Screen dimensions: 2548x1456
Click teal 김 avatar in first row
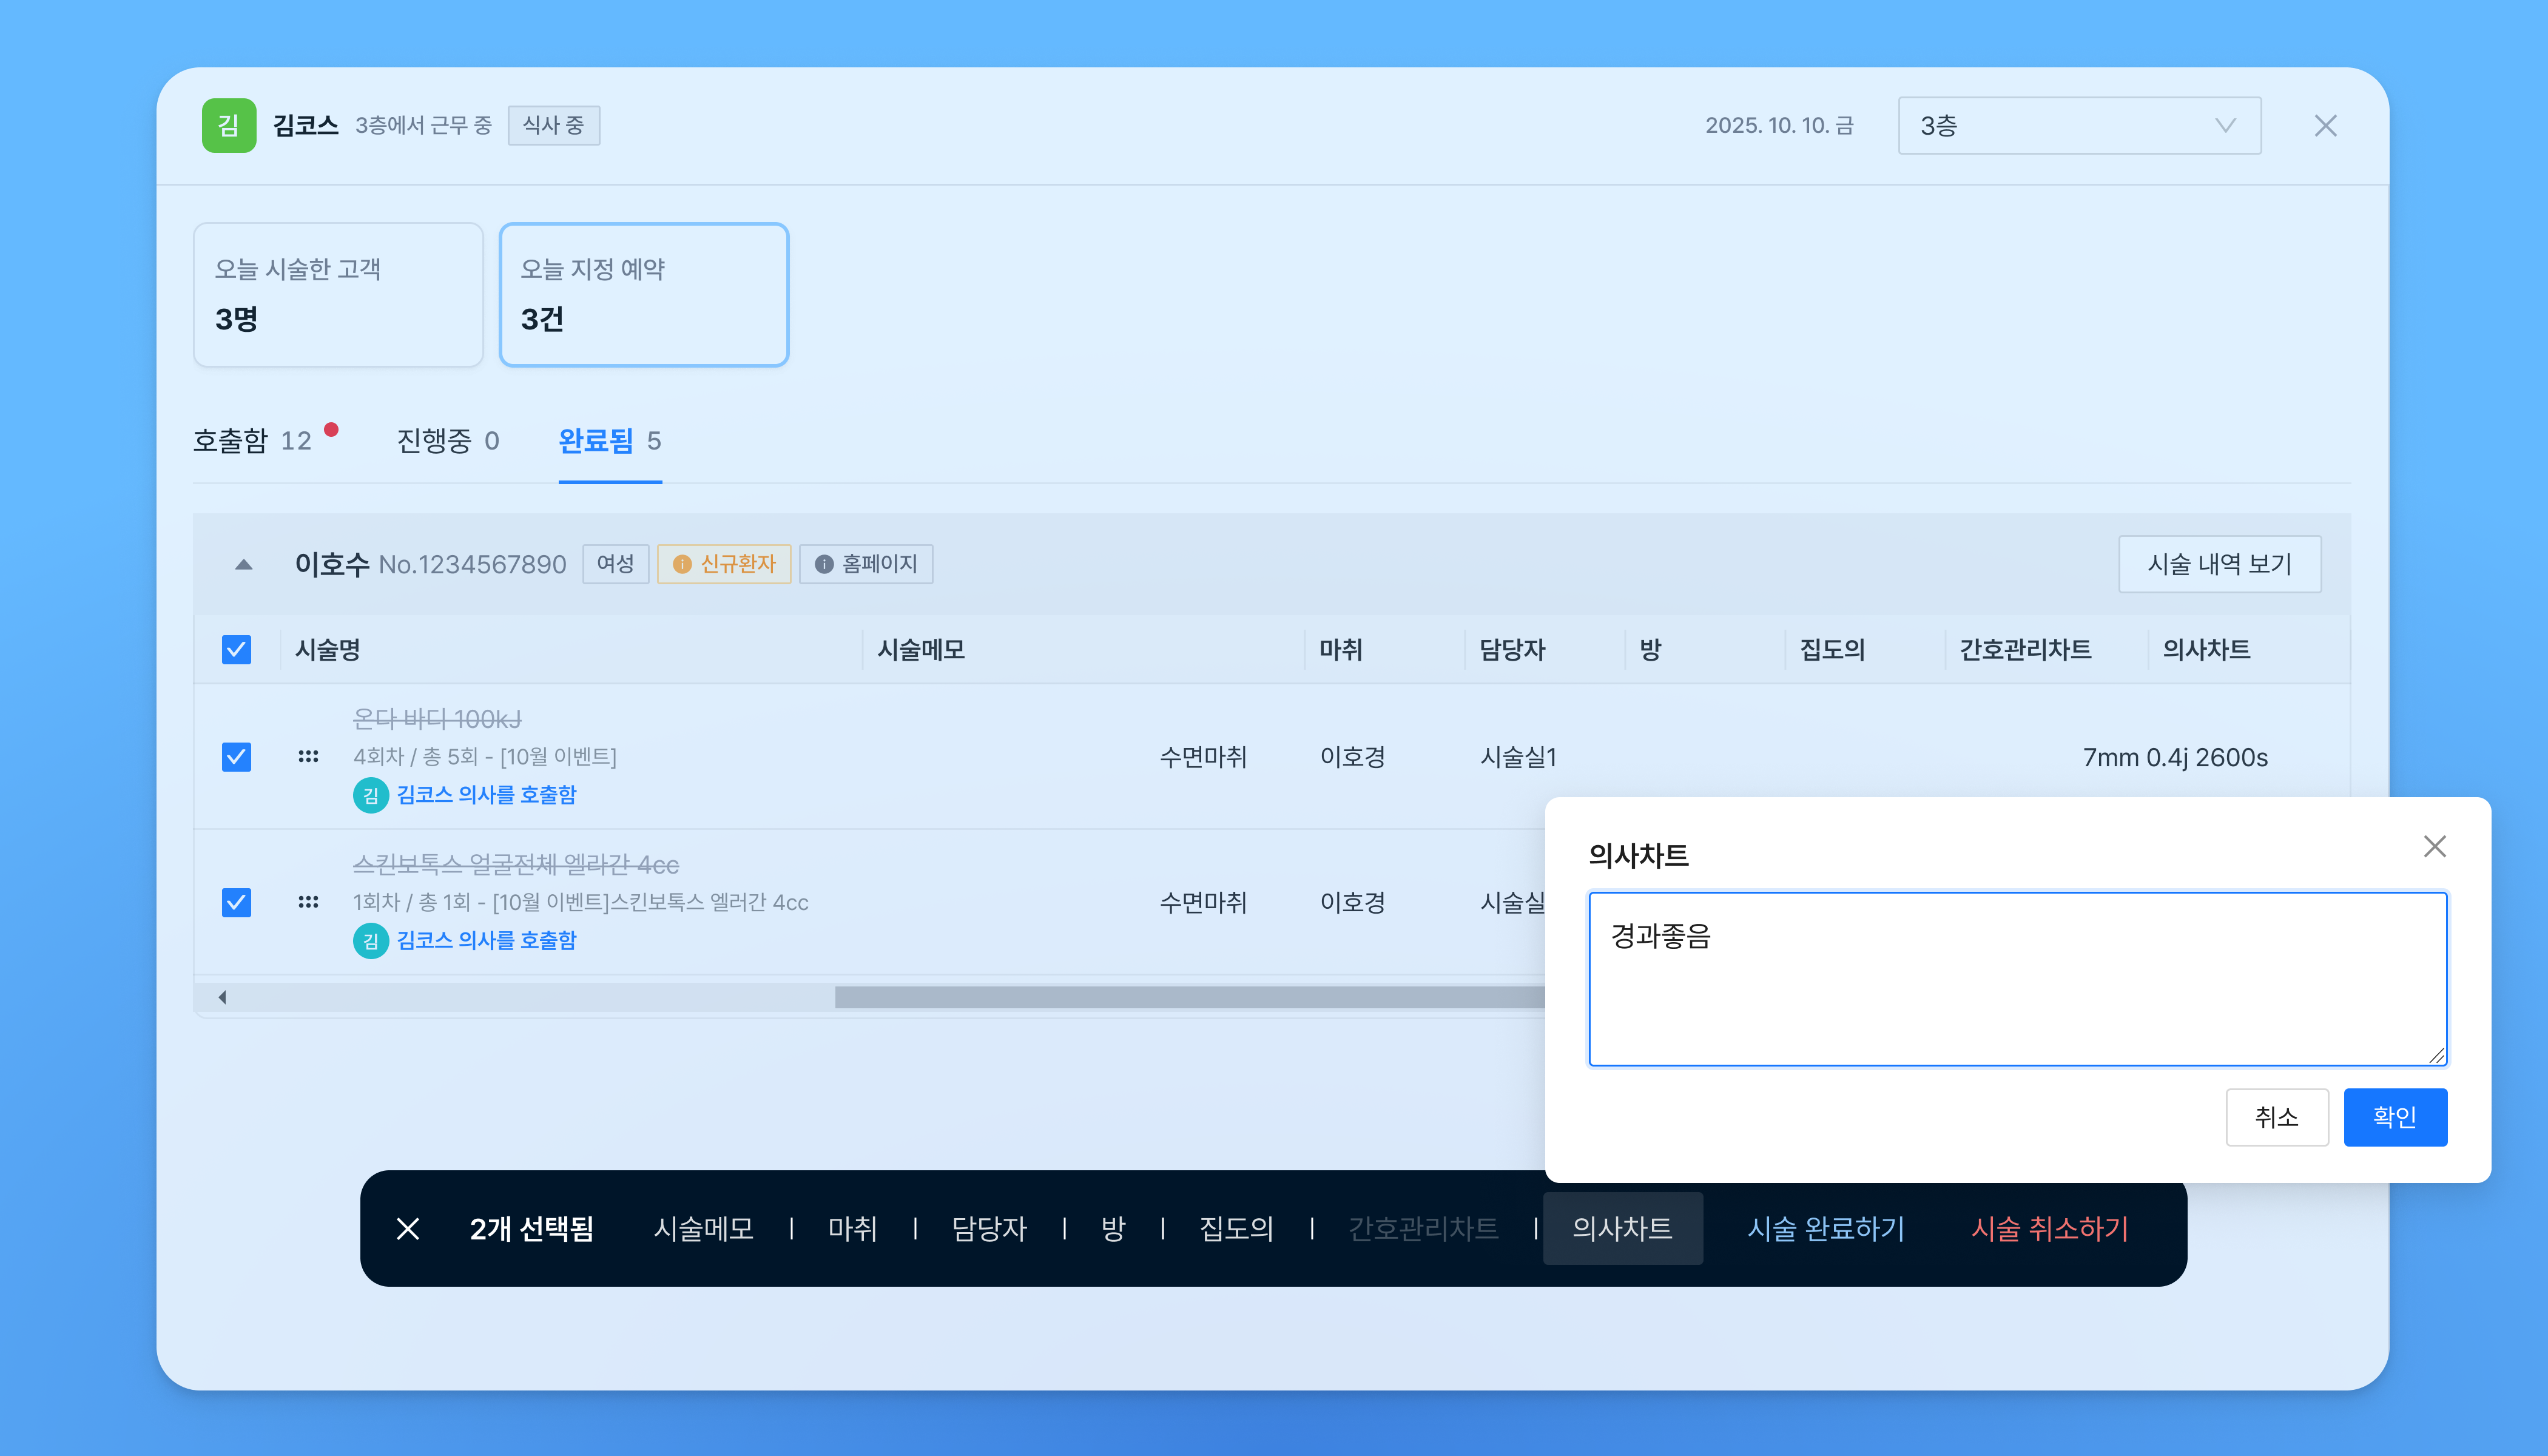370,795
